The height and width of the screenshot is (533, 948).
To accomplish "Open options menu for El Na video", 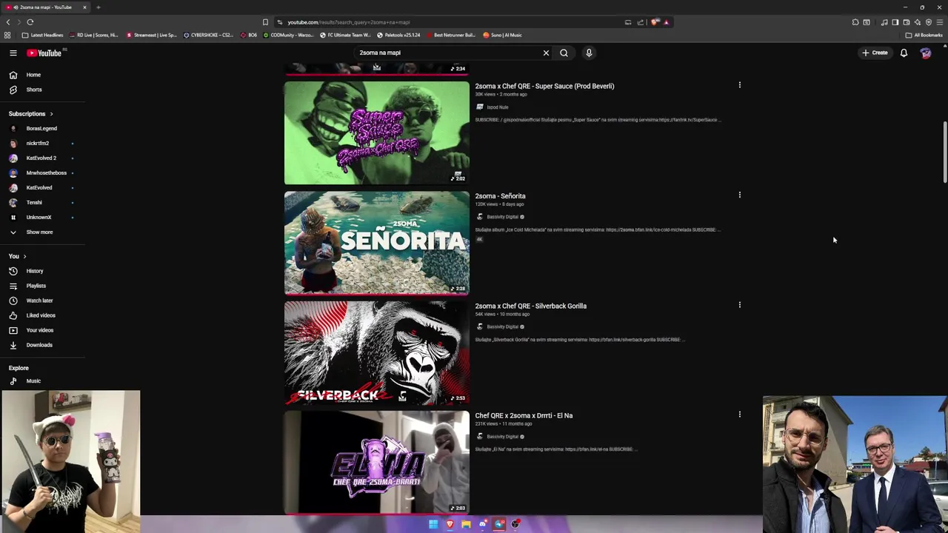I will coord(739,415).
